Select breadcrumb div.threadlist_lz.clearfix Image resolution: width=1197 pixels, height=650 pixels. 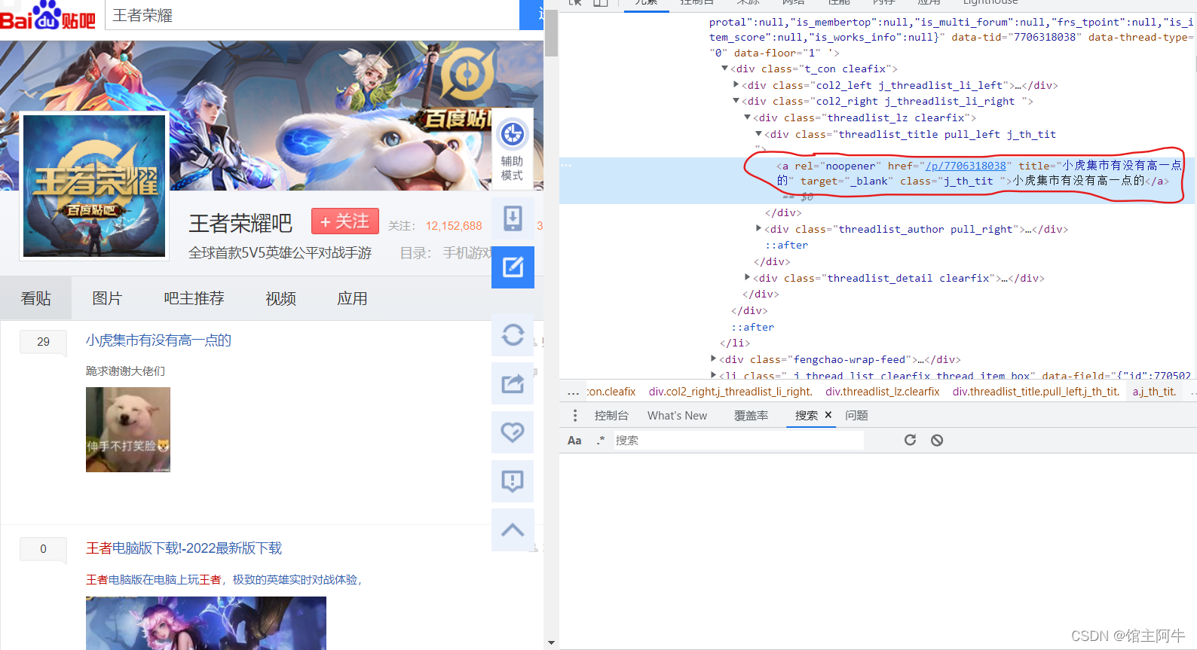click(x=883, y=392)
